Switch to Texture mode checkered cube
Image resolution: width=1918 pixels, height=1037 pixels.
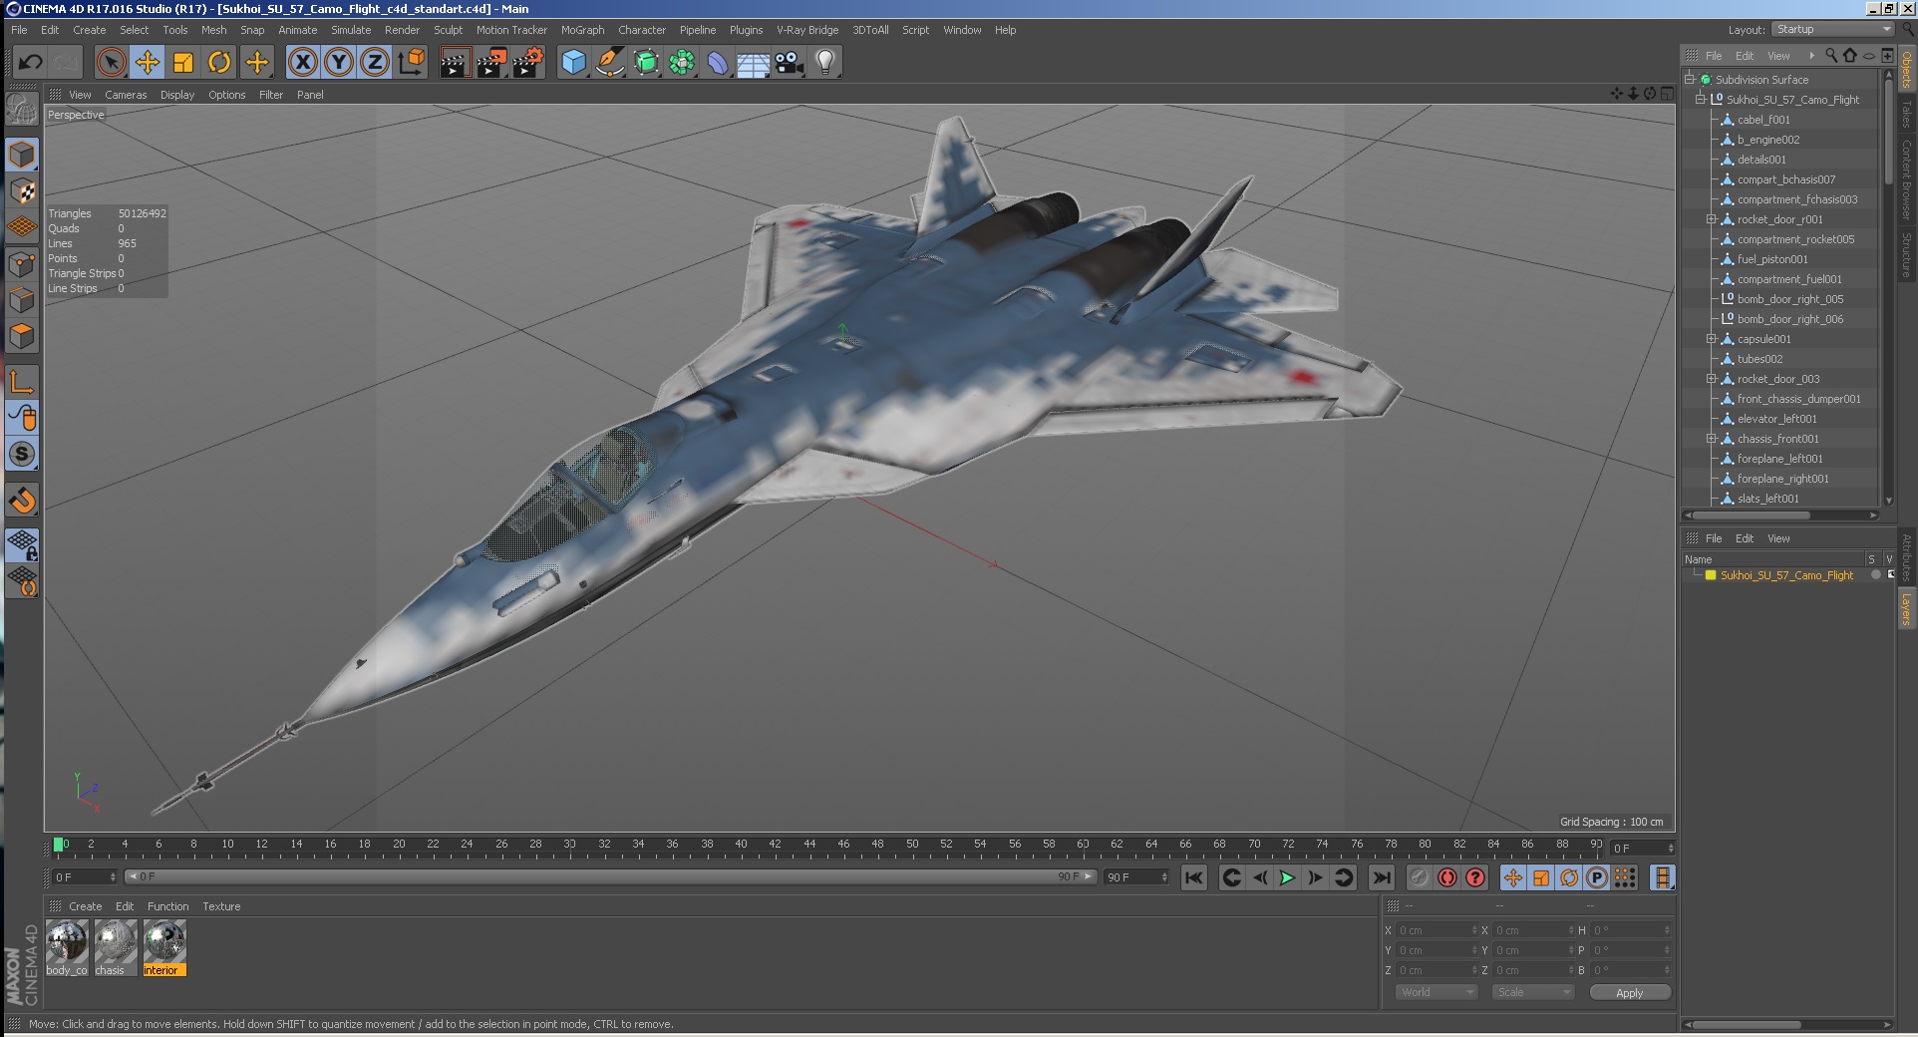(22, 190)
